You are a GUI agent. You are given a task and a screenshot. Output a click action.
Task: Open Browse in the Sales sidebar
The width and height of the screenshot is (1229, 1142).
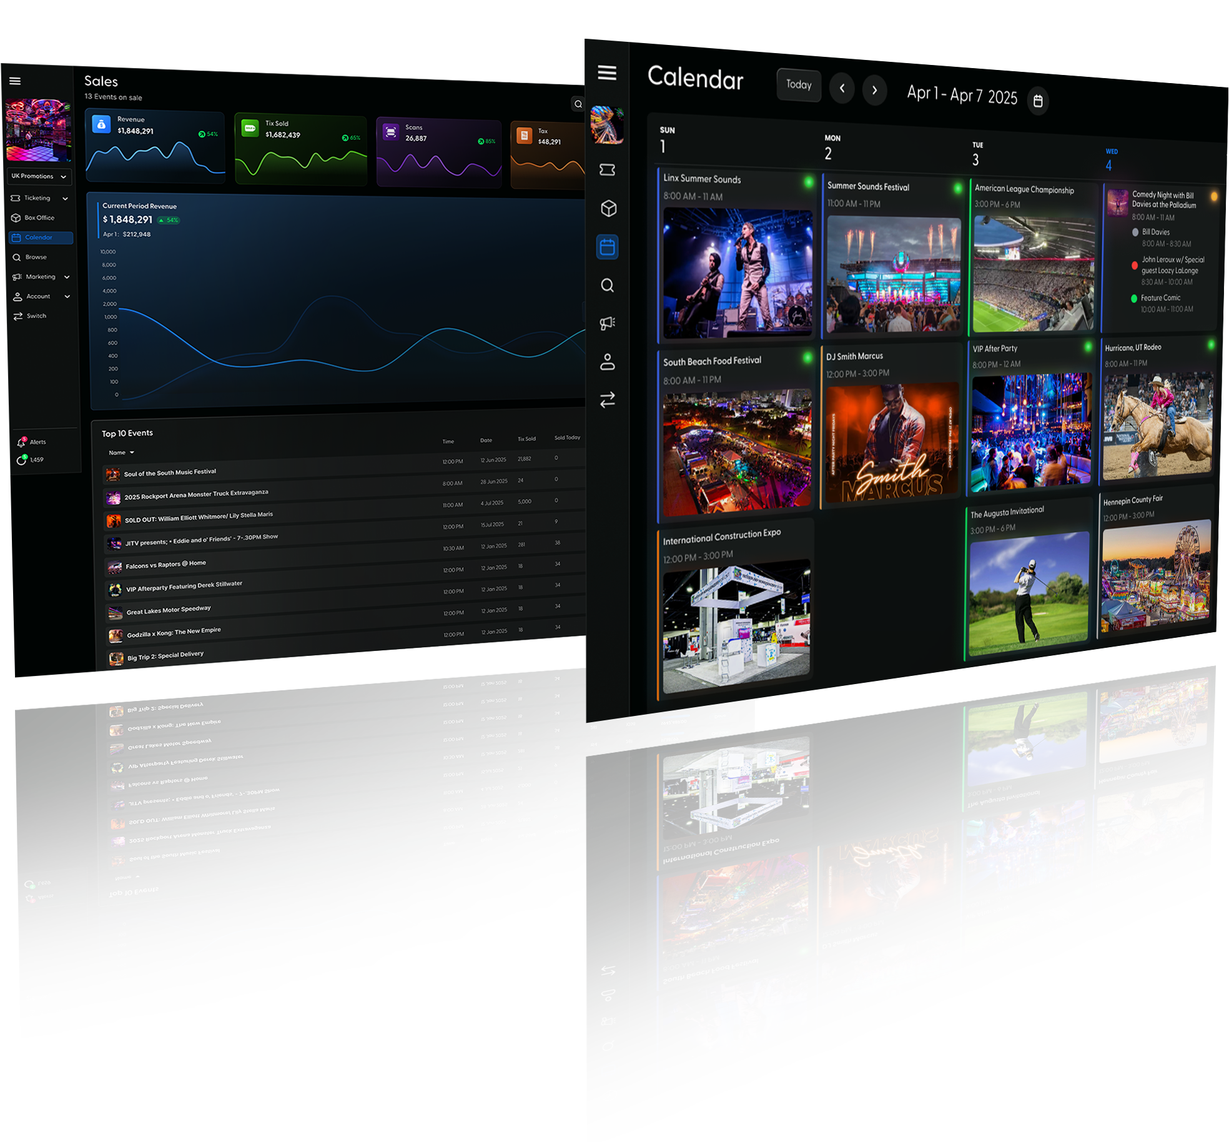click(x=29, y=257)
